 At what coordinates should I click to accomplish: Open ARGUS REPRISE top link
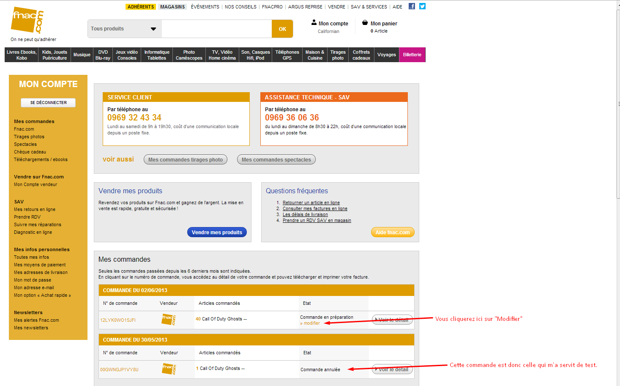[x=305, y=7]
